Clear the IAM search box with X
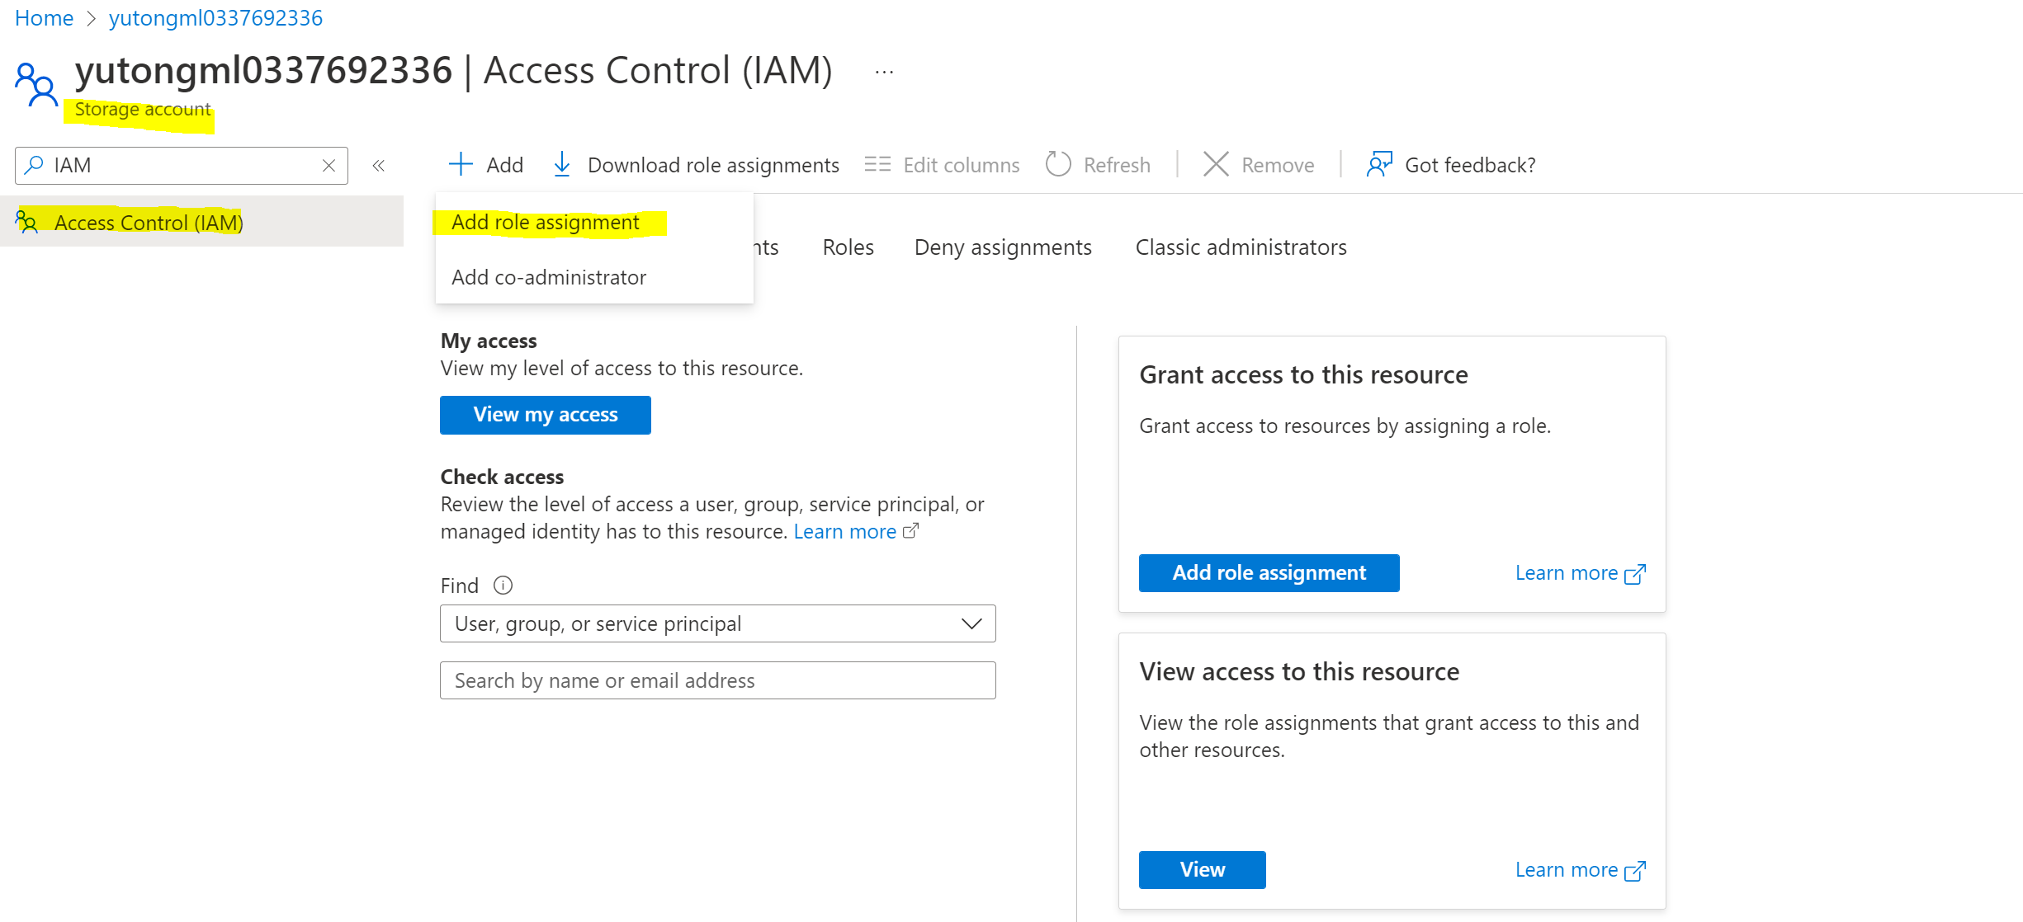The image size is (2023, 922). coord(329,165)
